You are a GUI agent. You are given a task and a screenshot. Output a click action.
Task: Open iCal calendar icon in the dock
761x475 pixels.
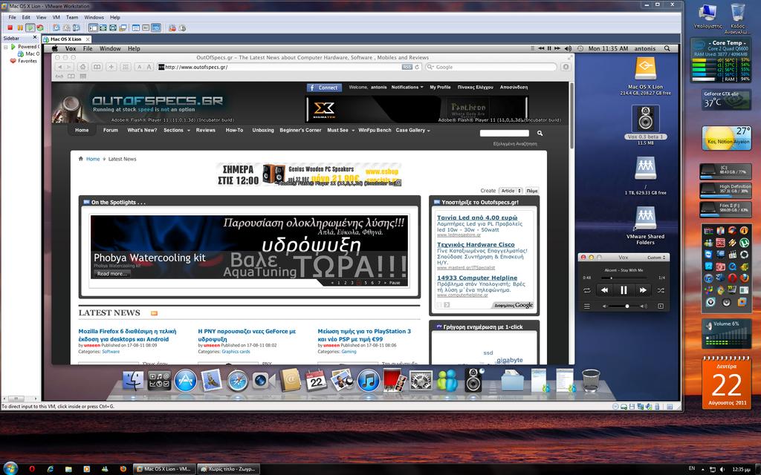pyautogui.click(x=316, y=381)
